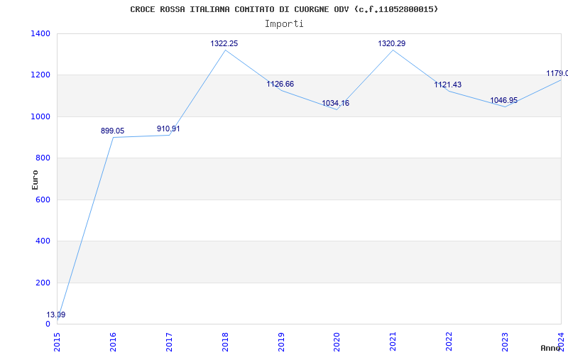Click the 1046.95 data label
Image resolution: width=568 pixels, height=355 pixels.
[504, 100]
